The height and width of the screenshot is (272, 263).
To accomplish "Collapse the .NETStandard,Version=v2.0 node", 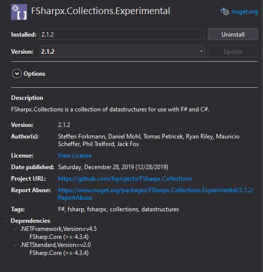I will pyautogui.click(x=15, y=245).
